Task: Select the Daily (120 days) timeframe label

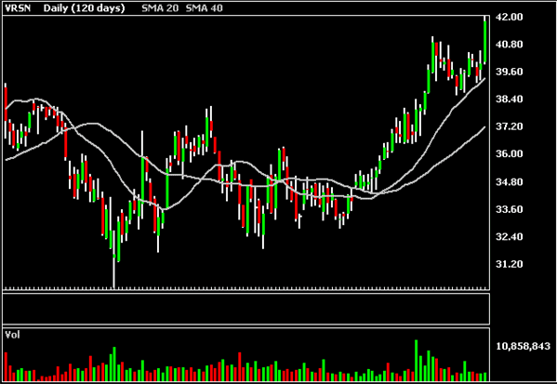Action: [x=85, y=8]
